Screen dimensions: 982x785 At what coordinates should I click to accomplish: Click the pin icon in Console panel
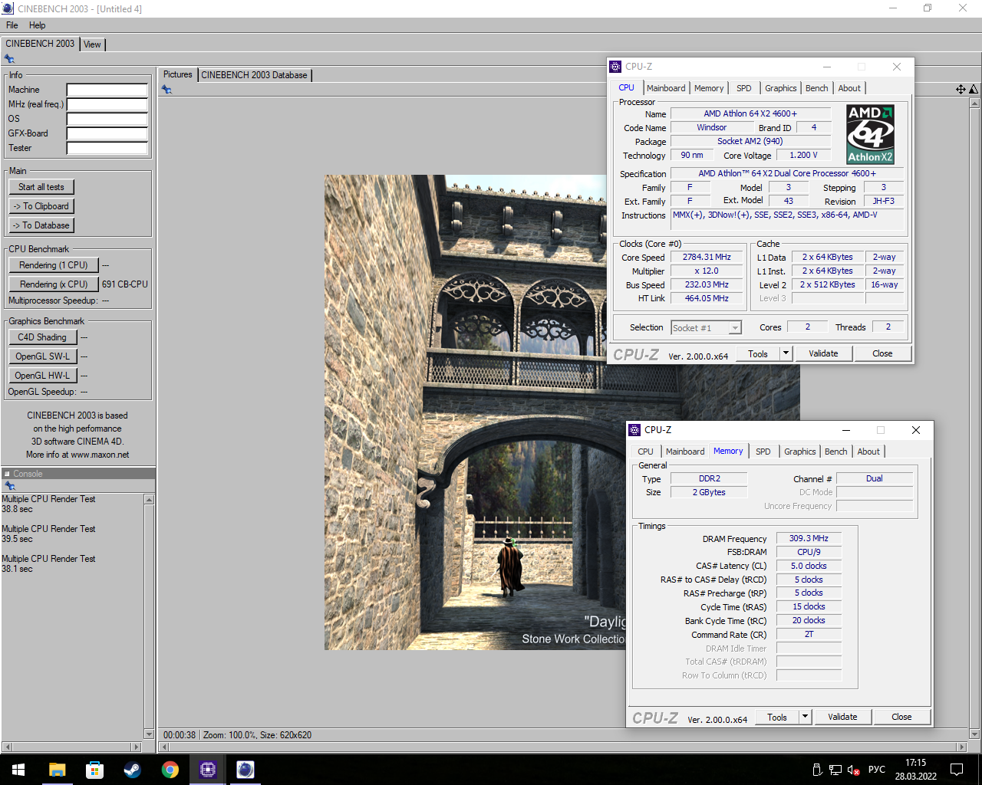(9, 486)
